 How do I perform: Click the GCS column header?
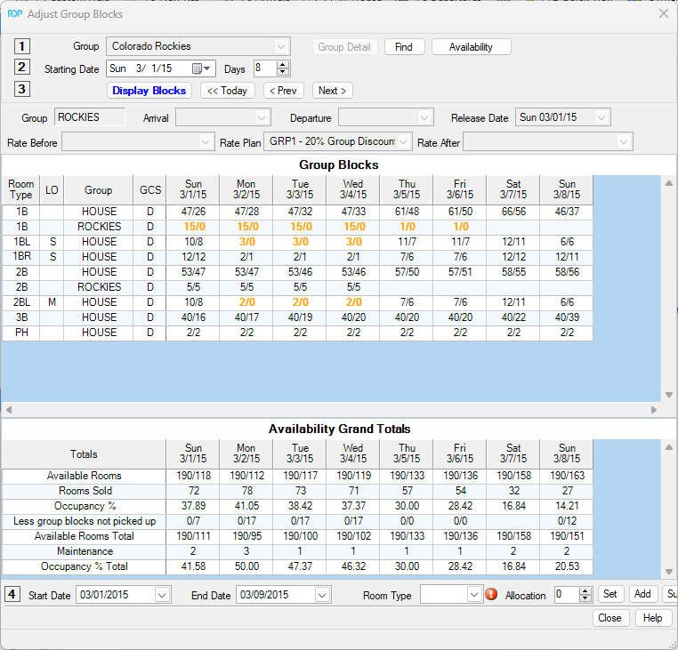150,189
